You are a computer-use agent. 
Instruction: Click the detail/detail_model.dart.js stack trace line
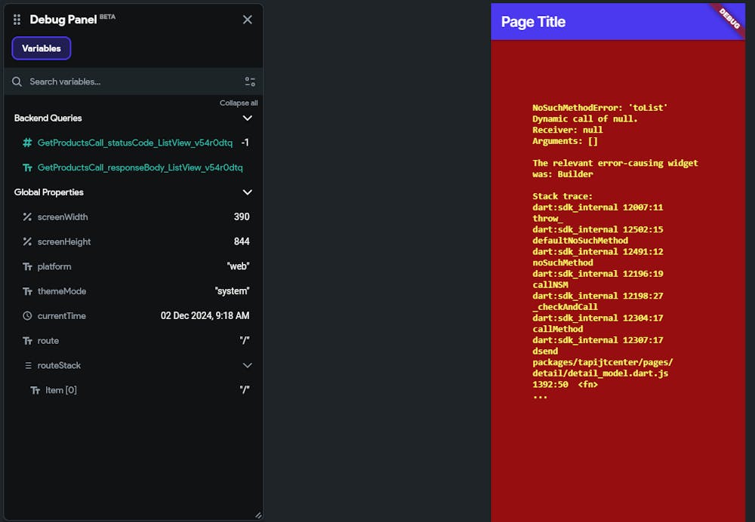click(x=600, y=373)
